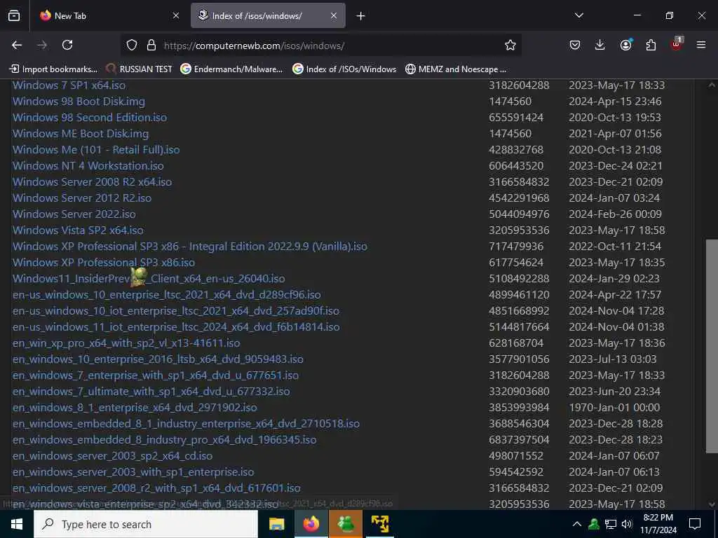Screen dimensions: 718x538
Task: Download en_windows_server_2008_r2_with_sp1 iso
Action: coord(156,488)
